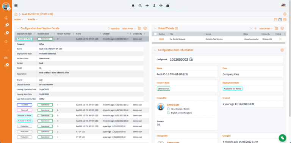Tick the select-all checkbox in Linked Tickets header
This screenshot has height=143, width=291.
(155, 34)
